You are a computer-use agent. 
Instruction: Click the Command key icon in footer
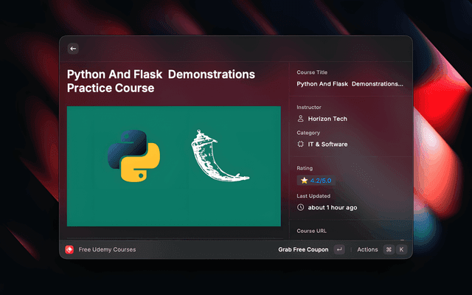point(388,249)
